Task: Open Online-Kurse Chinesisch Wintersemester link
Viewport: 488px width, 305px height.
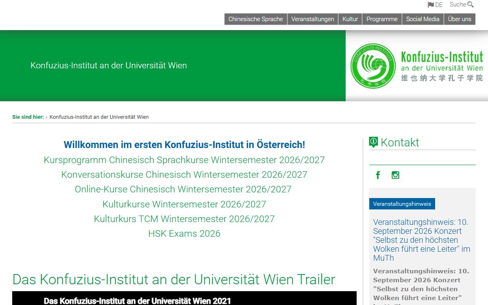Action: click(x=183, y=189)
